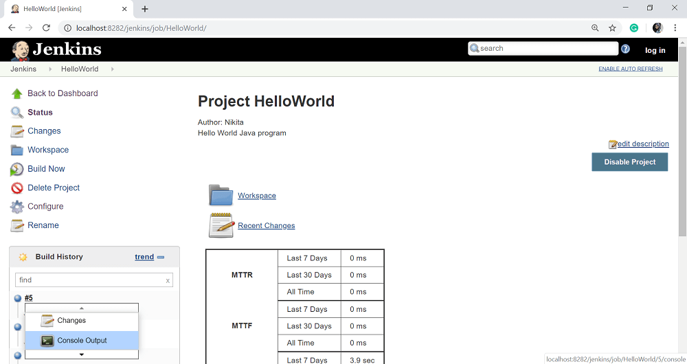Click the search help question mark icon
This screenshot has height=364, width=687.
[x=625, y=49]
